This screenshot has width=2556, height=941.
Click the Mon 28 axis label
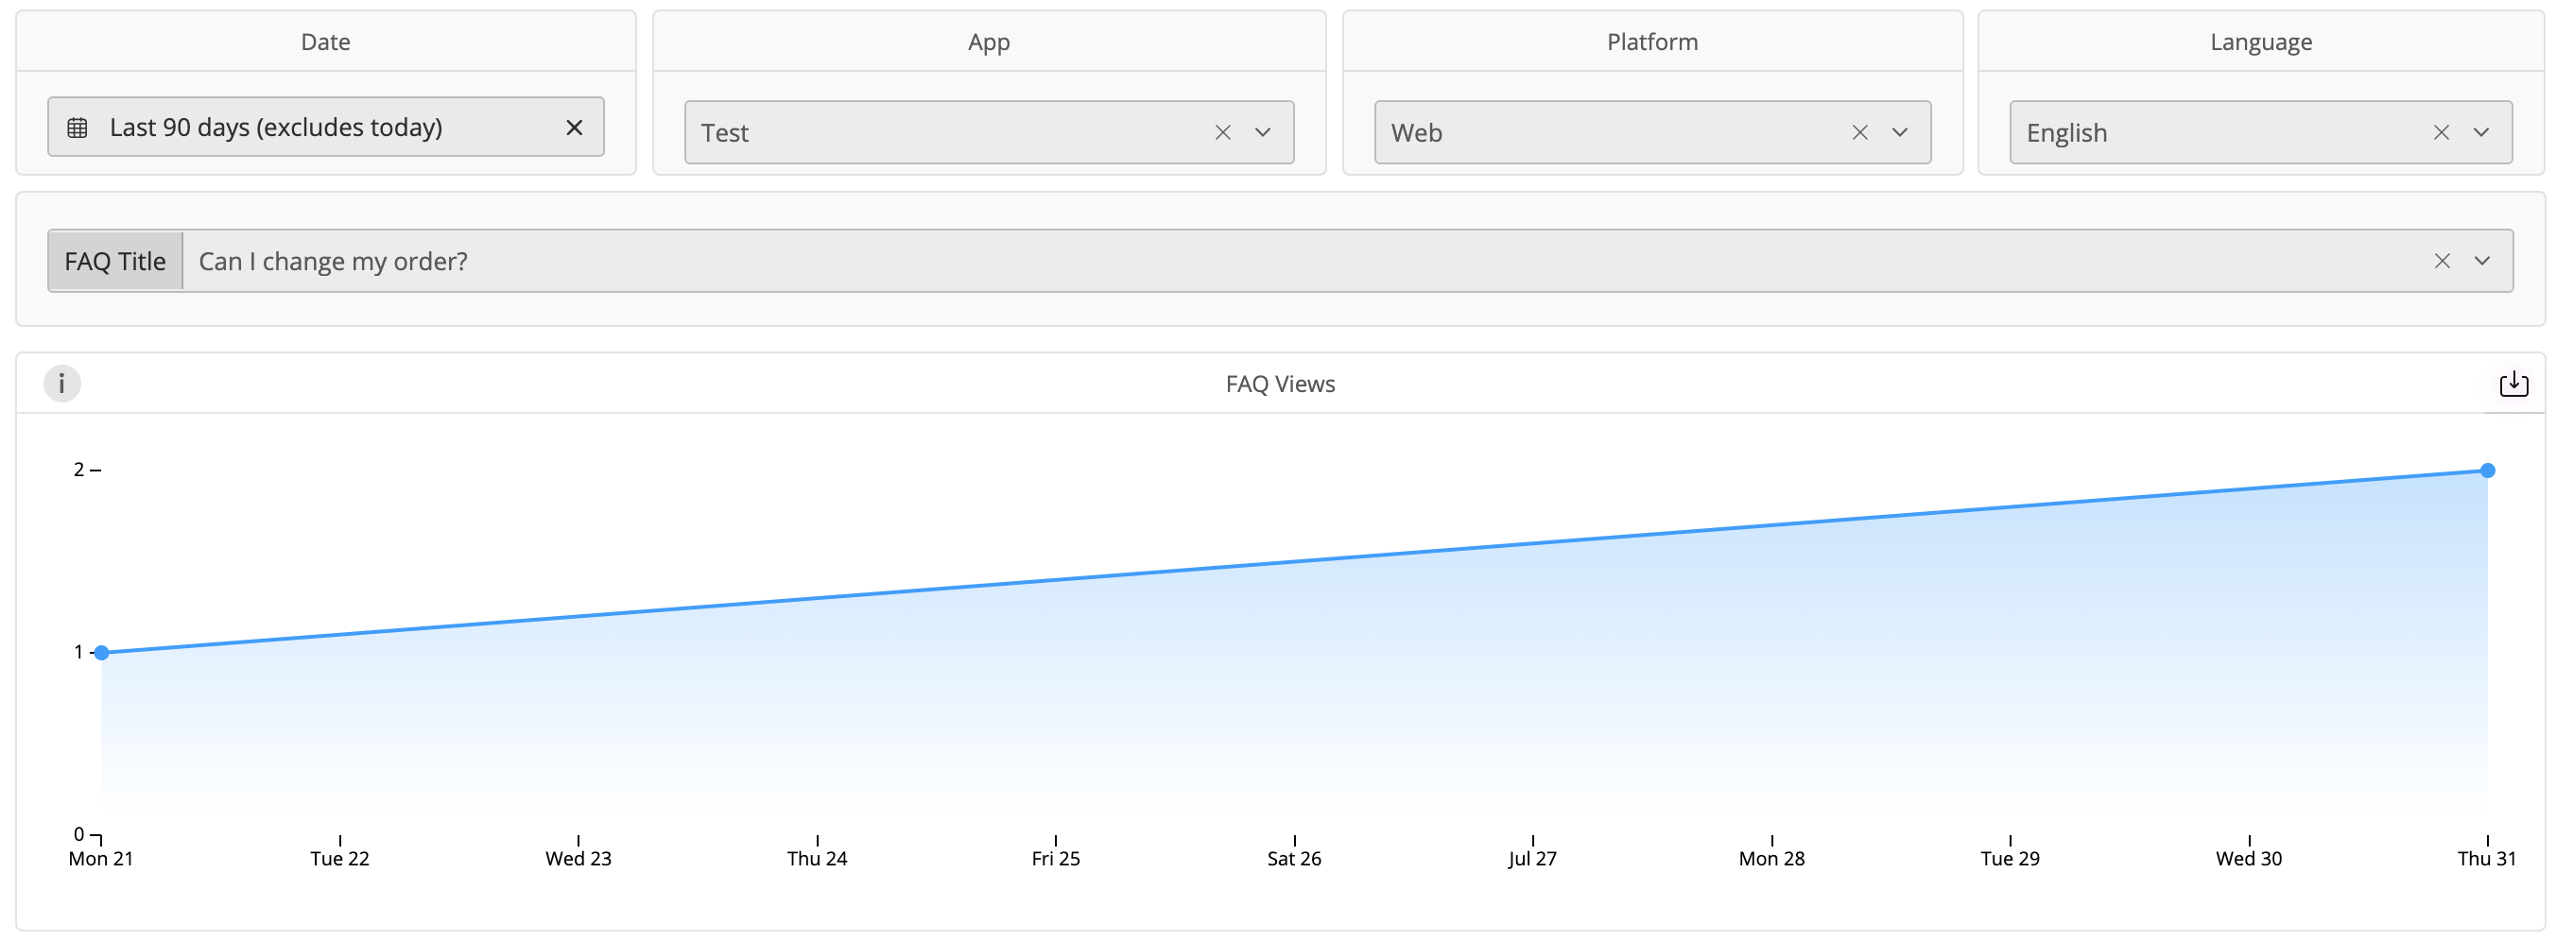[x=1771, y=859]
